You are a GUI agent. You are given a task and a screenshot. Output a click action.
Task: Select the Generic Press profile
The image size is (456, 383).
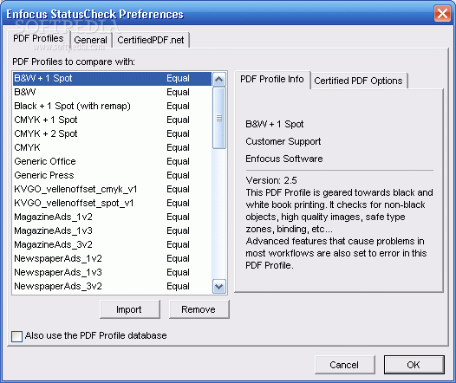pos(112,175)
